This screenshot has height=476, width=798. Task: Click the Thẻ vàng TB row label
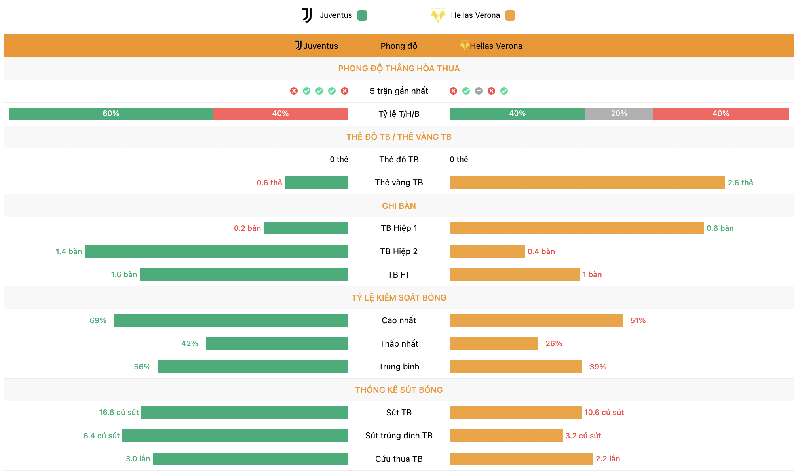click(399, 183)
